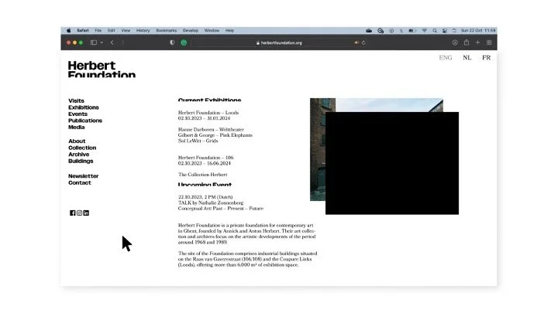The width and height of the screenshot is (558, 313).
Task: Open the Events page
Action: 78,114
